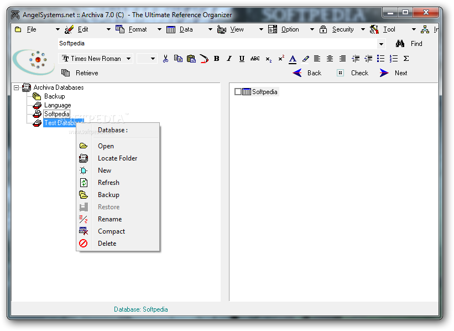Open the Security menu dropdown arrow

[x=363, y=29]
